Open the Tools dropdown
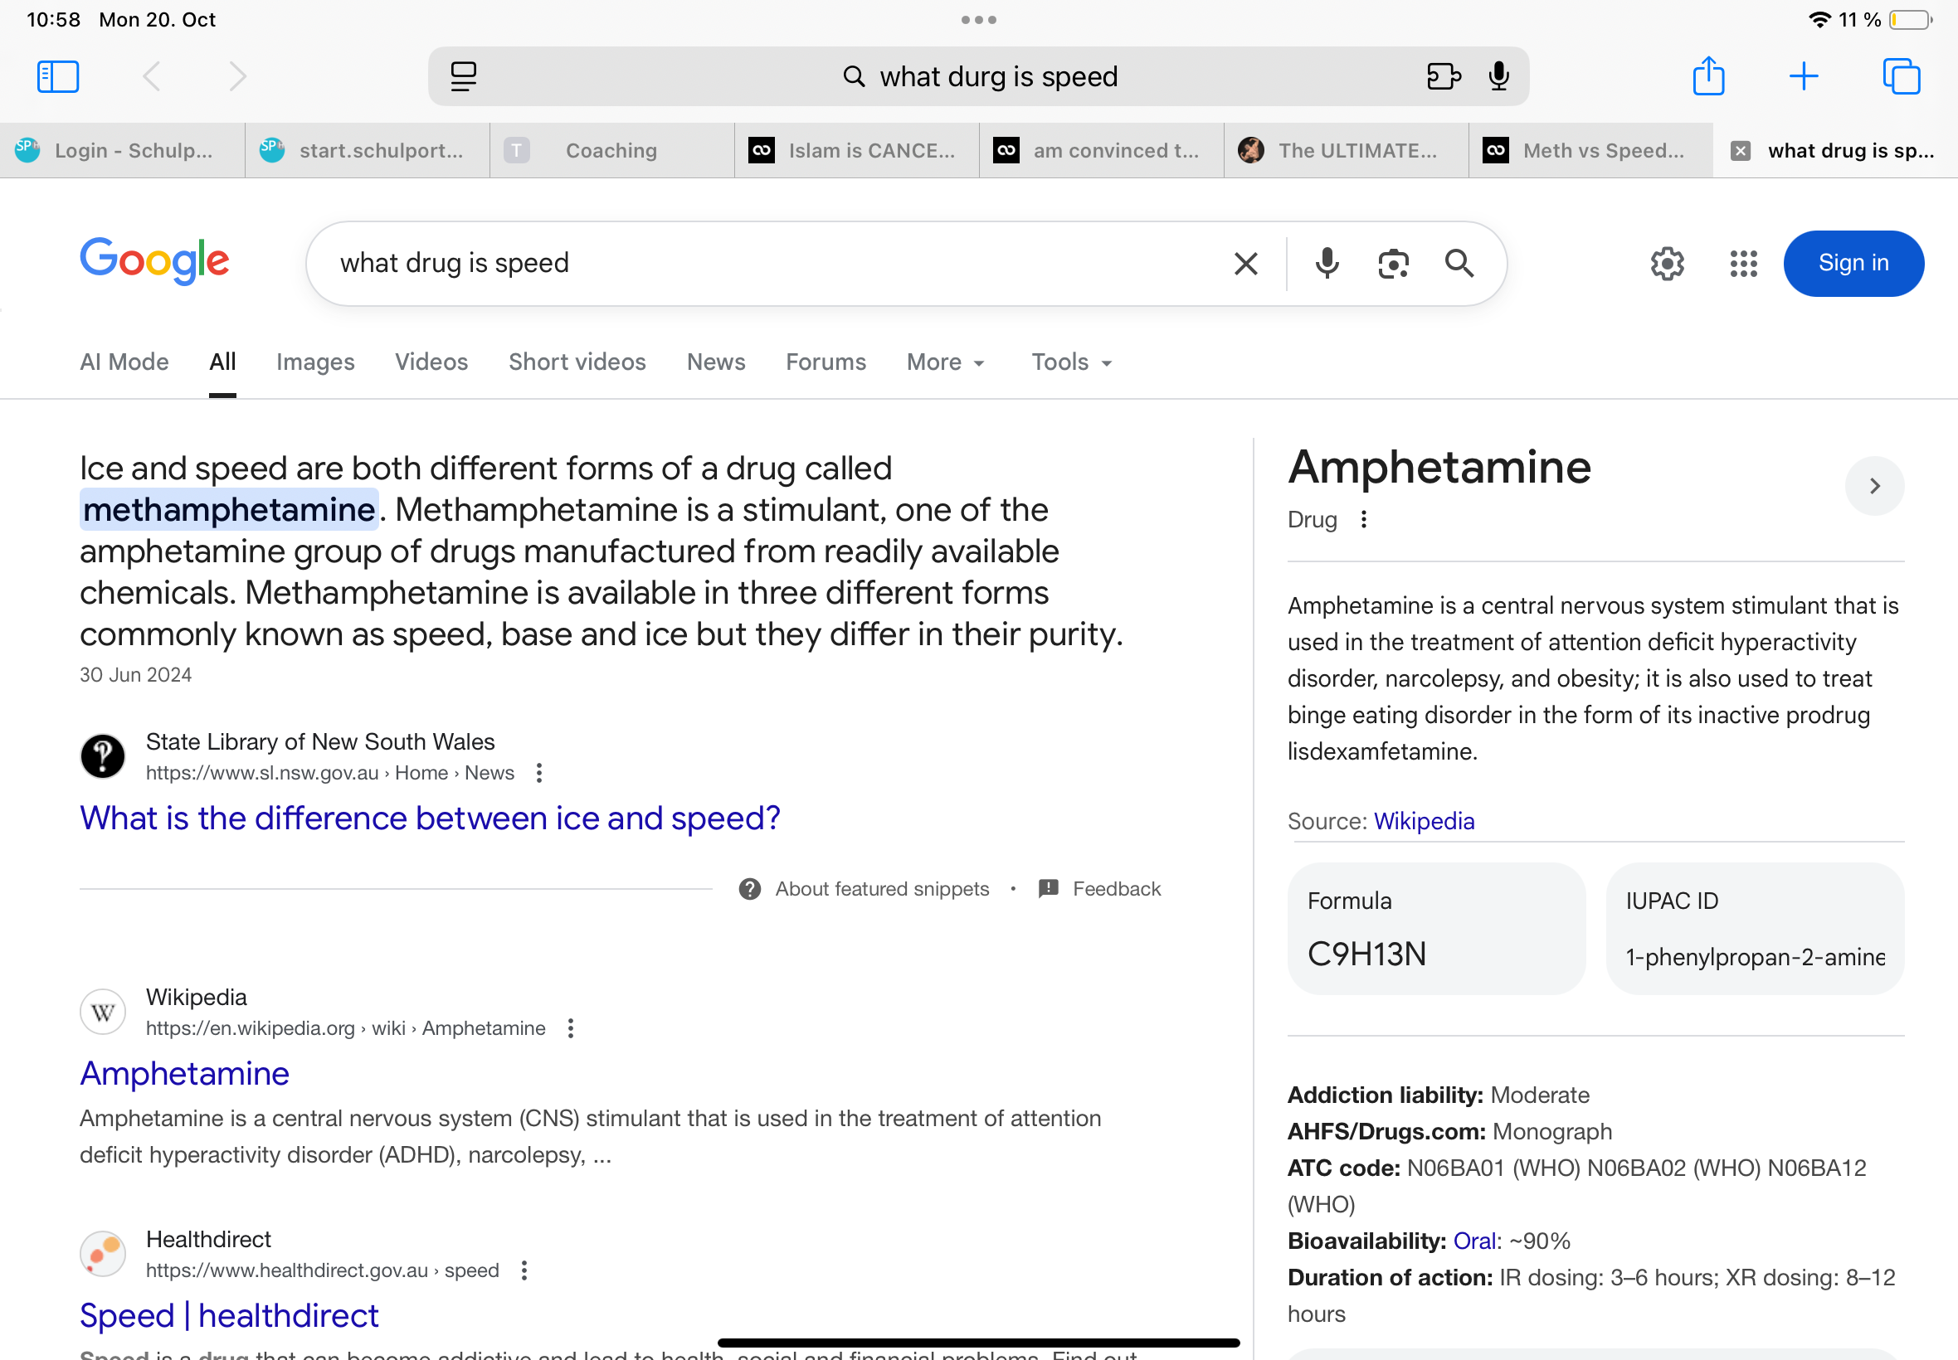The width and height of the screenshot is (1958, 1360). coord(1071,362)
